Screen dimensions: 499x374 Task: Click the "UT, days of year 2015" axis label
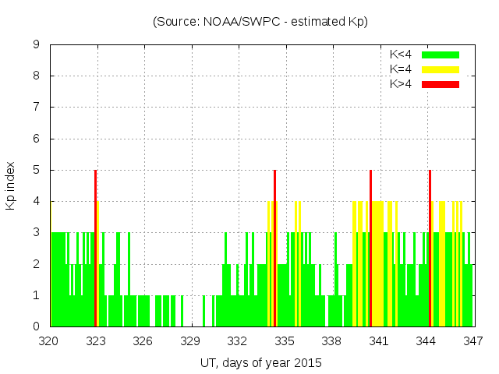pos(260,362)
